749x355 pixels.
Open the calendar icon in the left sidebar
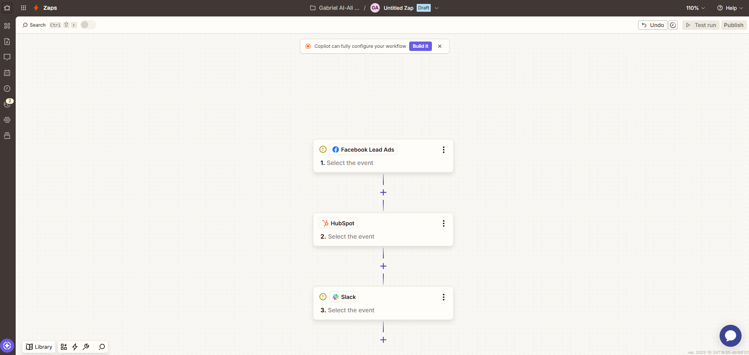7,73
